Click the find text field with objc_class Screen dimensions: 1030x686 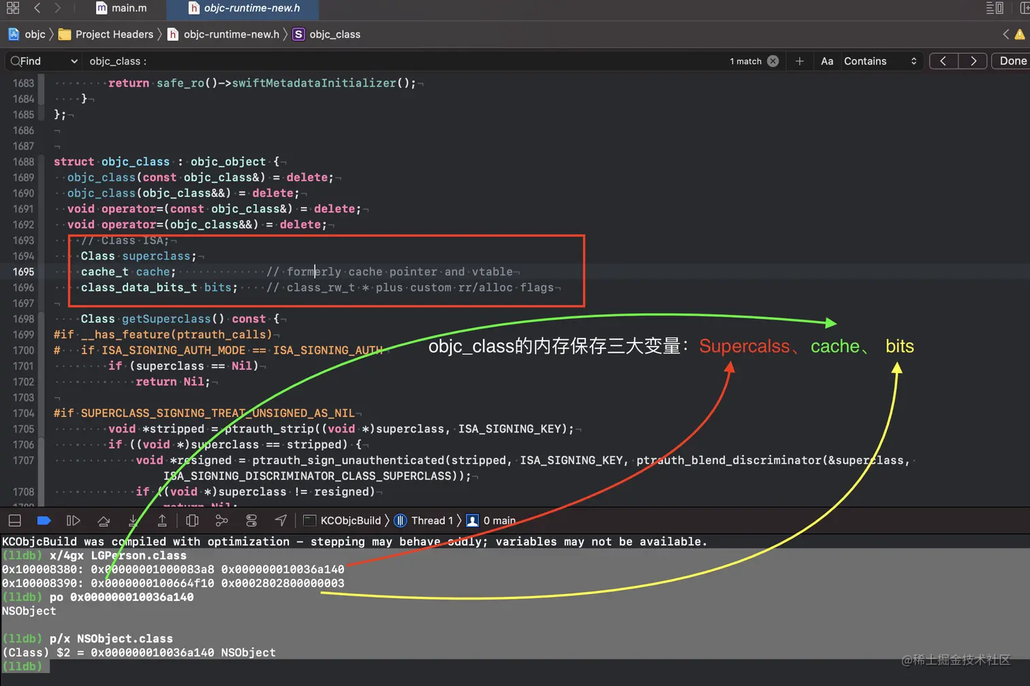pyautogui.click(x=402, y=61)
